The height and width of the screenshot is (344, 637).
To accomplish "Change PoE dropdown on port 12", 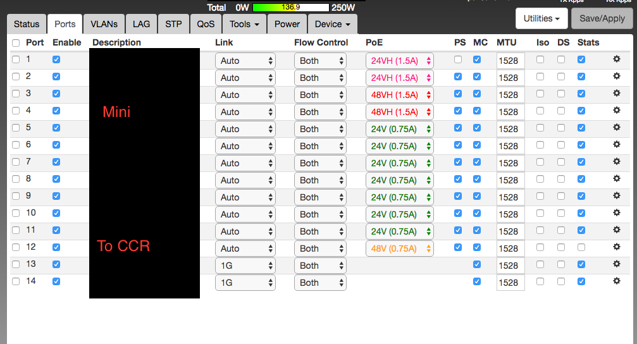I will [x=399, y=249].
